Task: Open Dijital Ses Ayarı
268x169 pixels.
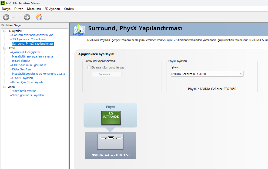Action: click(x=22, y=69)
